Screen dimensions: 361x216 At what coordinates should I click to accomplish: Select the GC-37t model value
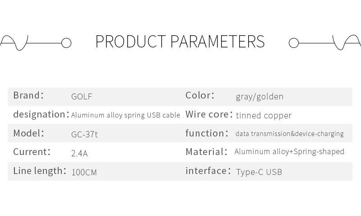[x=84, y=134]
